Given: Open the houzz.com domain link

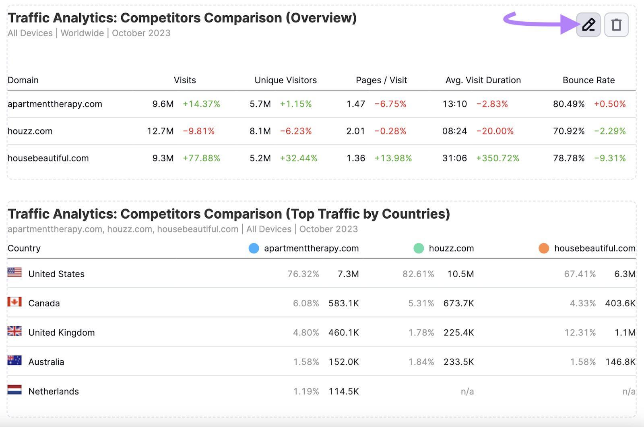Looking at the screenshot, I should pyautogui.click(x=30, y=131).
